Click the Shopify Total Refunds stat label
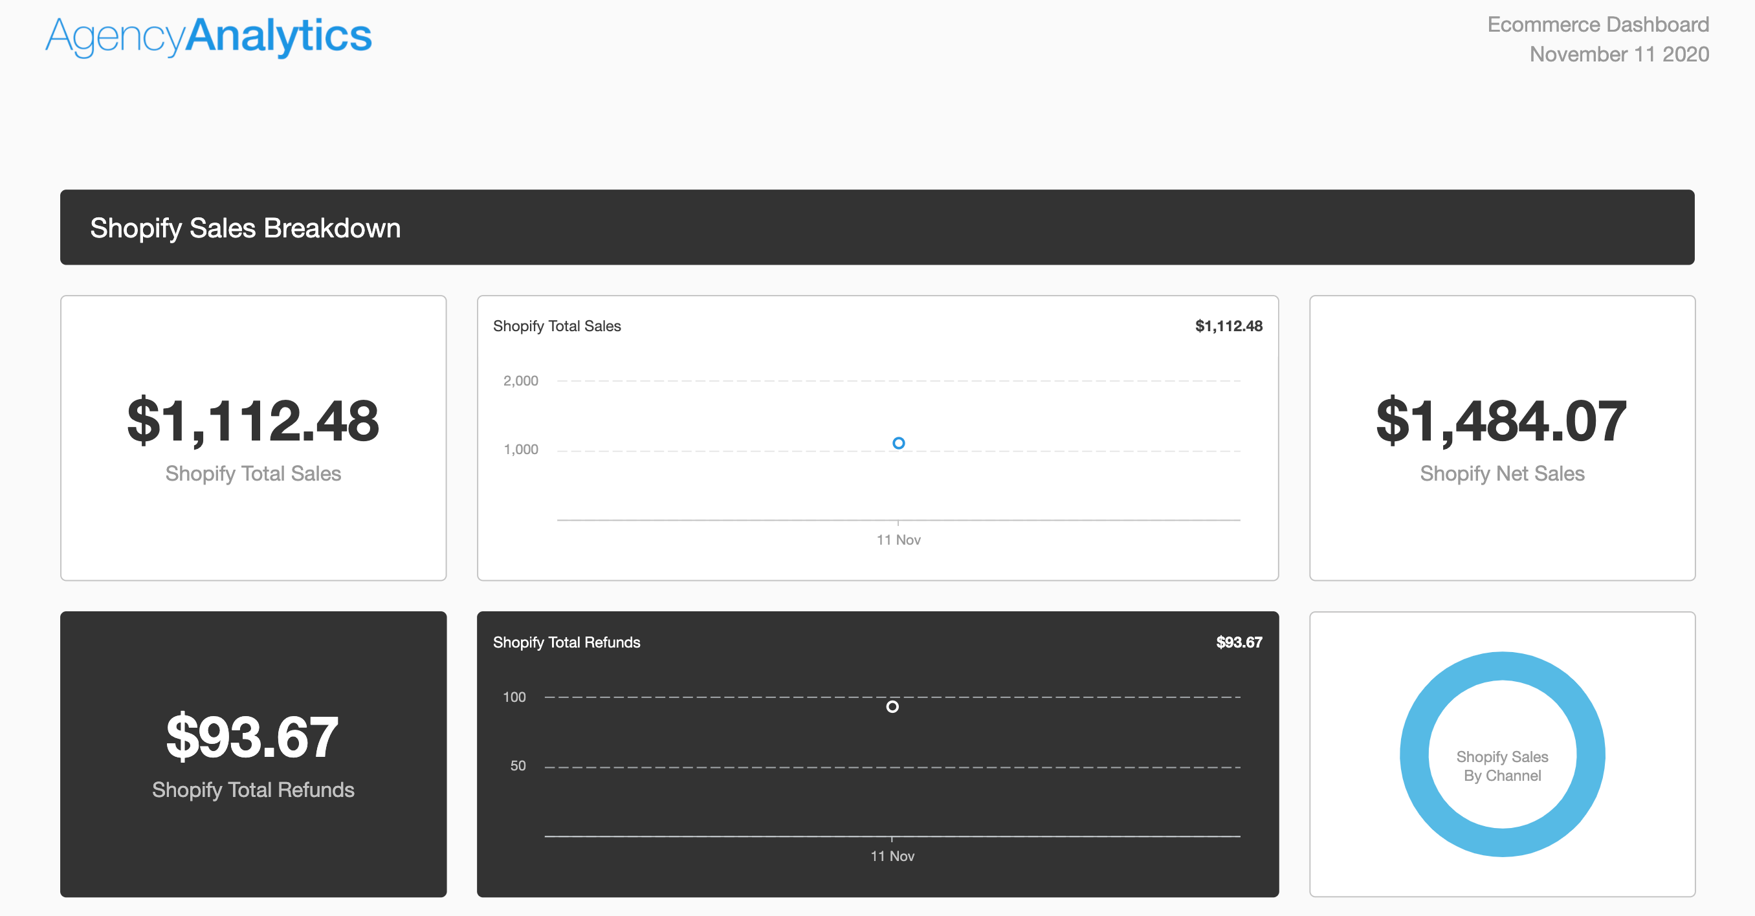The image size is (1755, 916). click(x=253, y=790)
